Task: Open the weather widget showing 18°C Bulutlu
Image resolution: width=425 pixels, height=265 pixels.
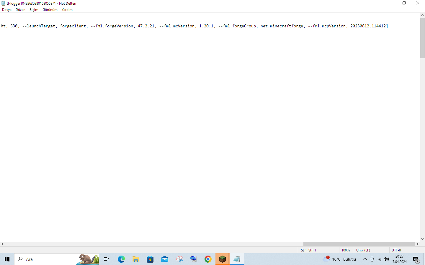Action: pos(339,259)
